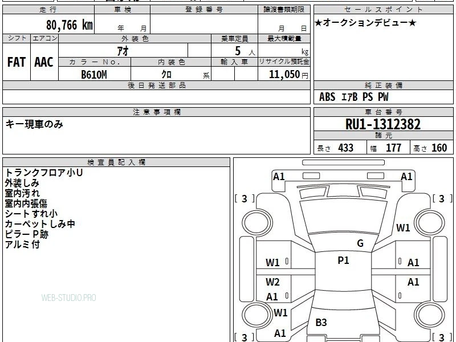Click the 内装色 header
The height and width of the screenshot is (342, 456).
(x=171, y=62)
